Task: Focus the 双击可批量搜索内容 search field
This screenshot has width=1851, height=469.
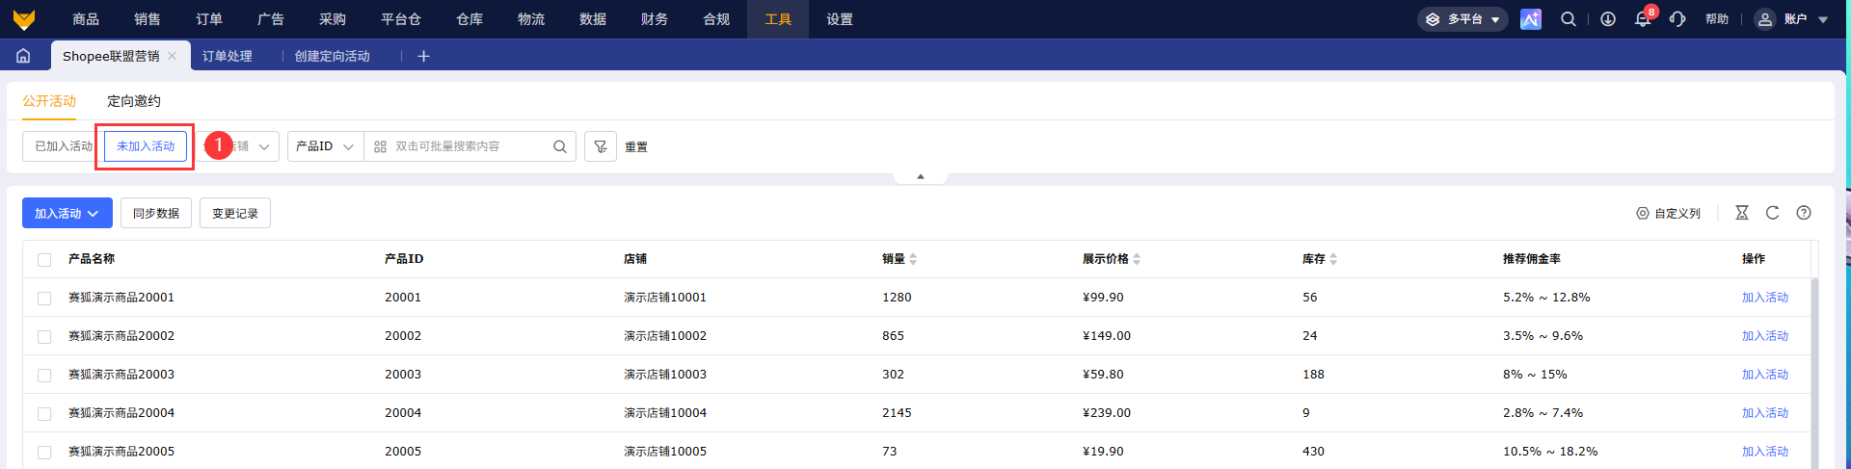Action: pos(469,146)
